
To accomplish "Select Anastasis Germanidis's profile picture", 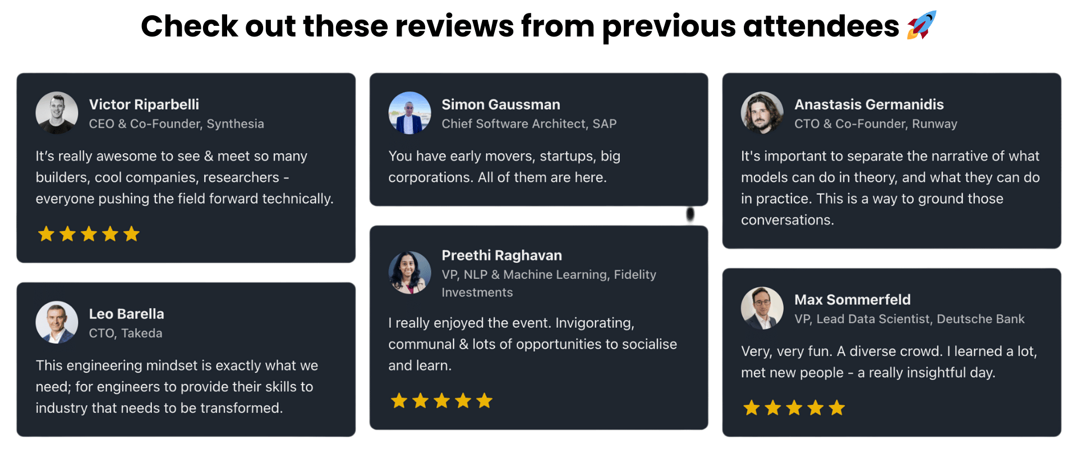I will [762, 113].
